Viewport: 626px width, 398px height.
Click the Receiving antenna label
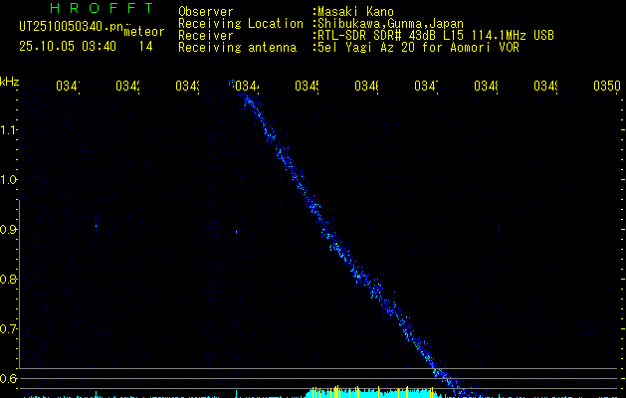click(237, 48)
